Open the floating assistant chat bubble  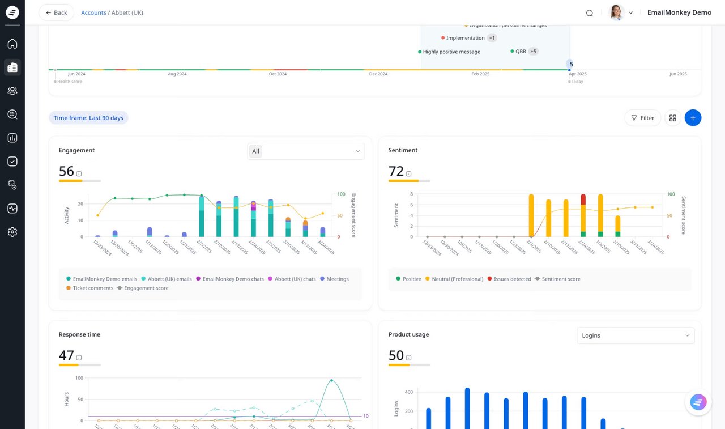pos(698,402)
